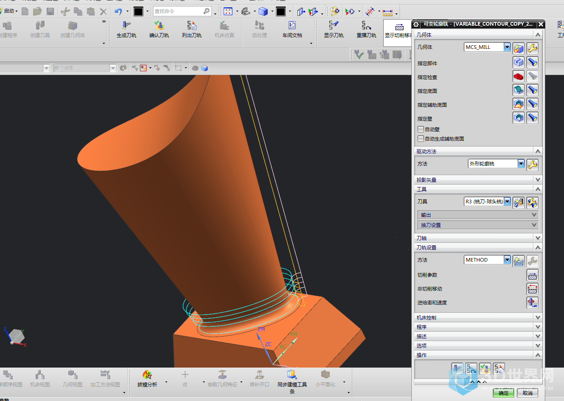Enable the 自动壁 checkbox

(x=421, y=129)
